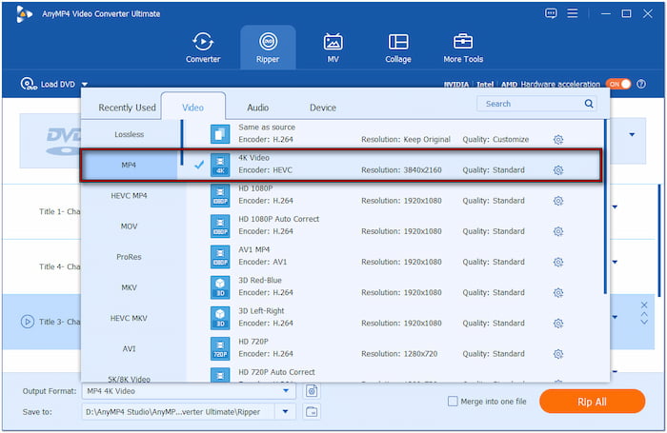Click the 3D Red-Blue format icon
The width and height of the screenshot is (667, 433).
220,287
